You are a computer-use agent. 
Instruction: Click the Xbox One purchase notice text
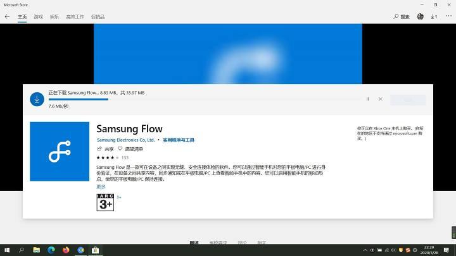point(390,133)
